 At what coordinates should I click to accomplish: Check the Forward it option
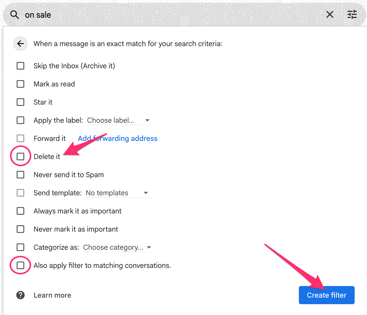(20, 138)
